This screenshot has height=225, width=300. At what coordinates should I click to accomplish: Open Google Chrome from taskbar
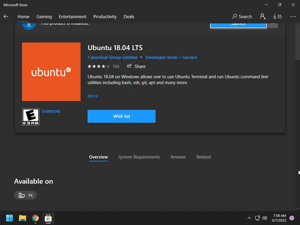(x=35, y=218)
